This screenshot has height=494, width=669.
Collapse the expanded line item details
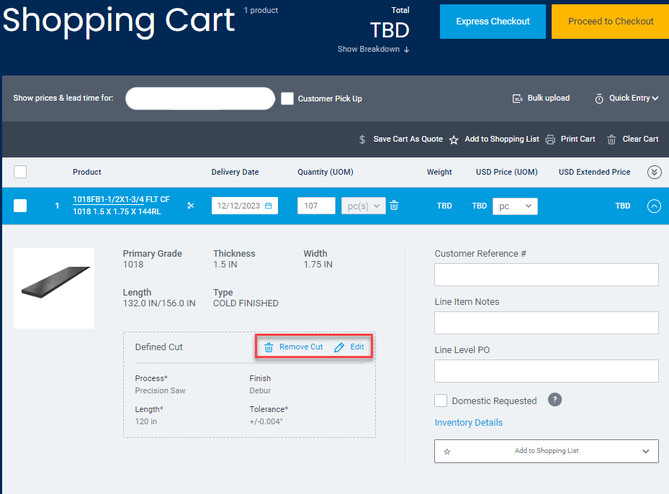[654, 206]
